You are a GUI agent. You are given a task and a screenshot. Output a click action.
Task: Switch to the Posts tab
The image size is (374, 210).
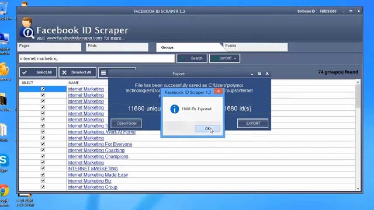click(x=117, y=47)
